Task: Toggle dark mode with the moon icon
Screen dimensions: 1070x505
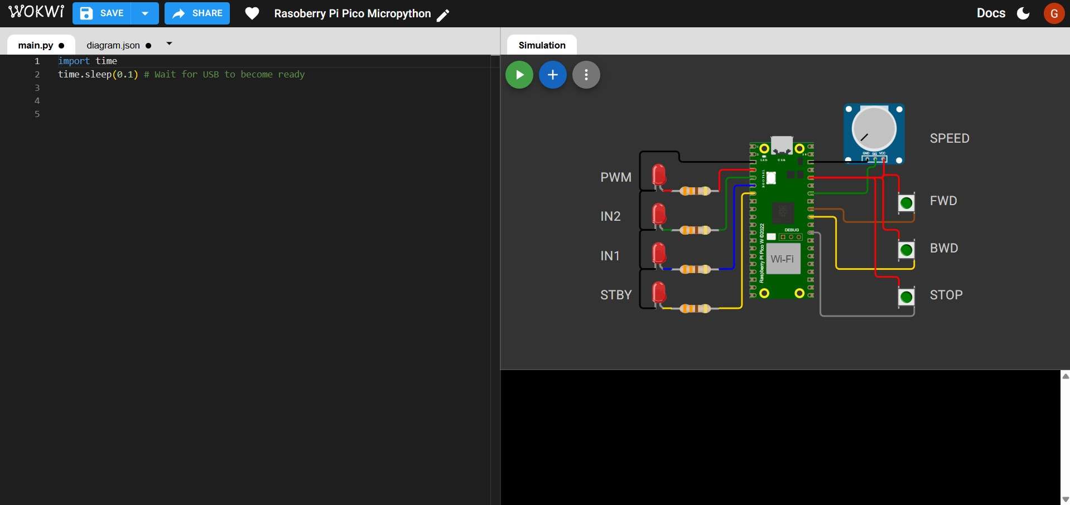Action: click(1023, 13)
